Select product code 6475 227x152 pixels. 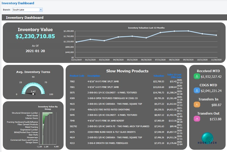click(72, 132)
